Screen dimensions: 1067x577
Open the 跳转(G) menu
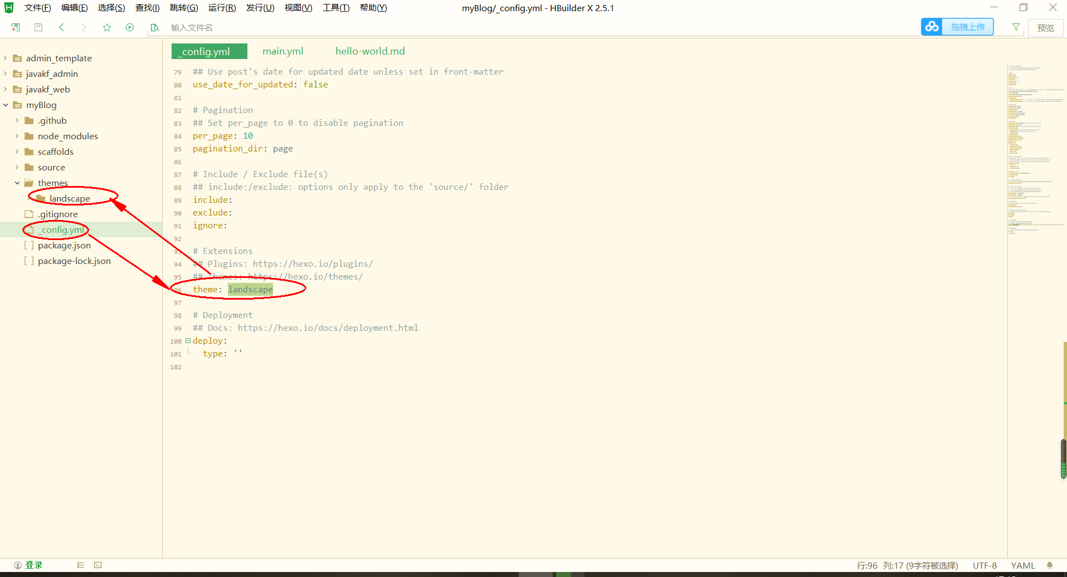click(184, 8)
